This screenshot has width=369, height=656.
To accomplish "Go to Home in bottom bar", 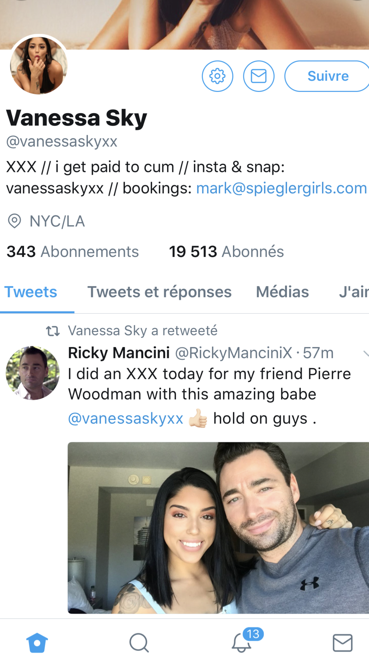I will point(37,643).
